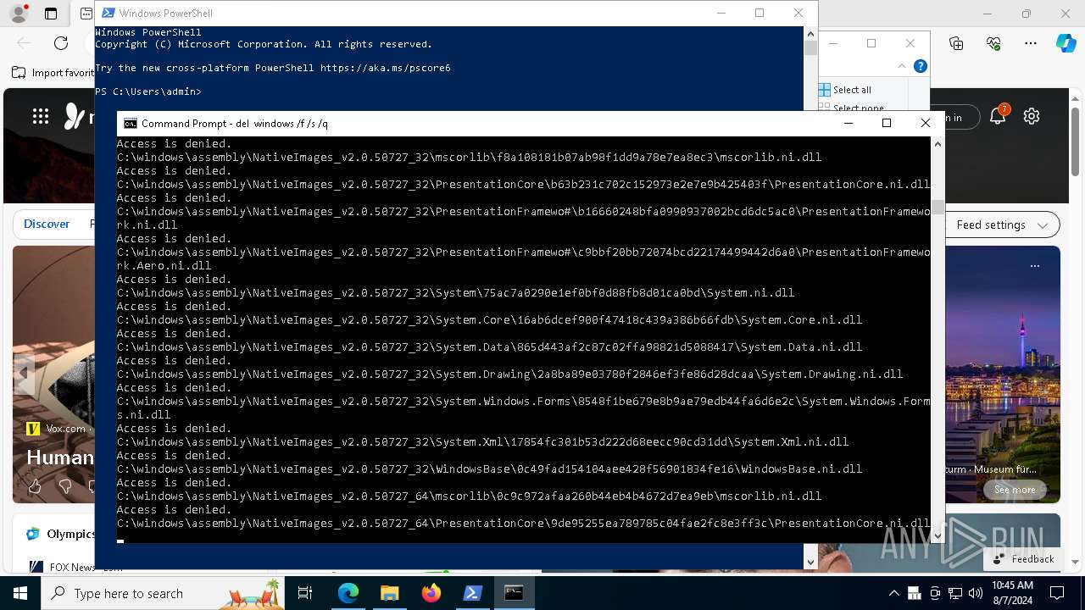Open the volume tray icon
The image size is (1085, 610).
pos(976,593)
